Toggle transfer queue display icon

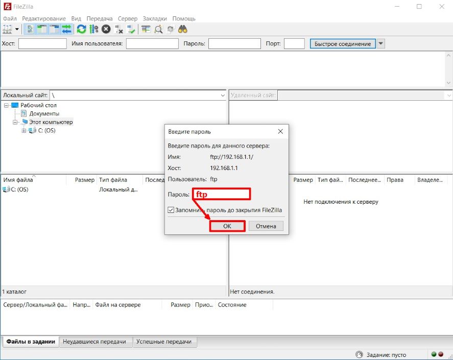pos(66,30)
